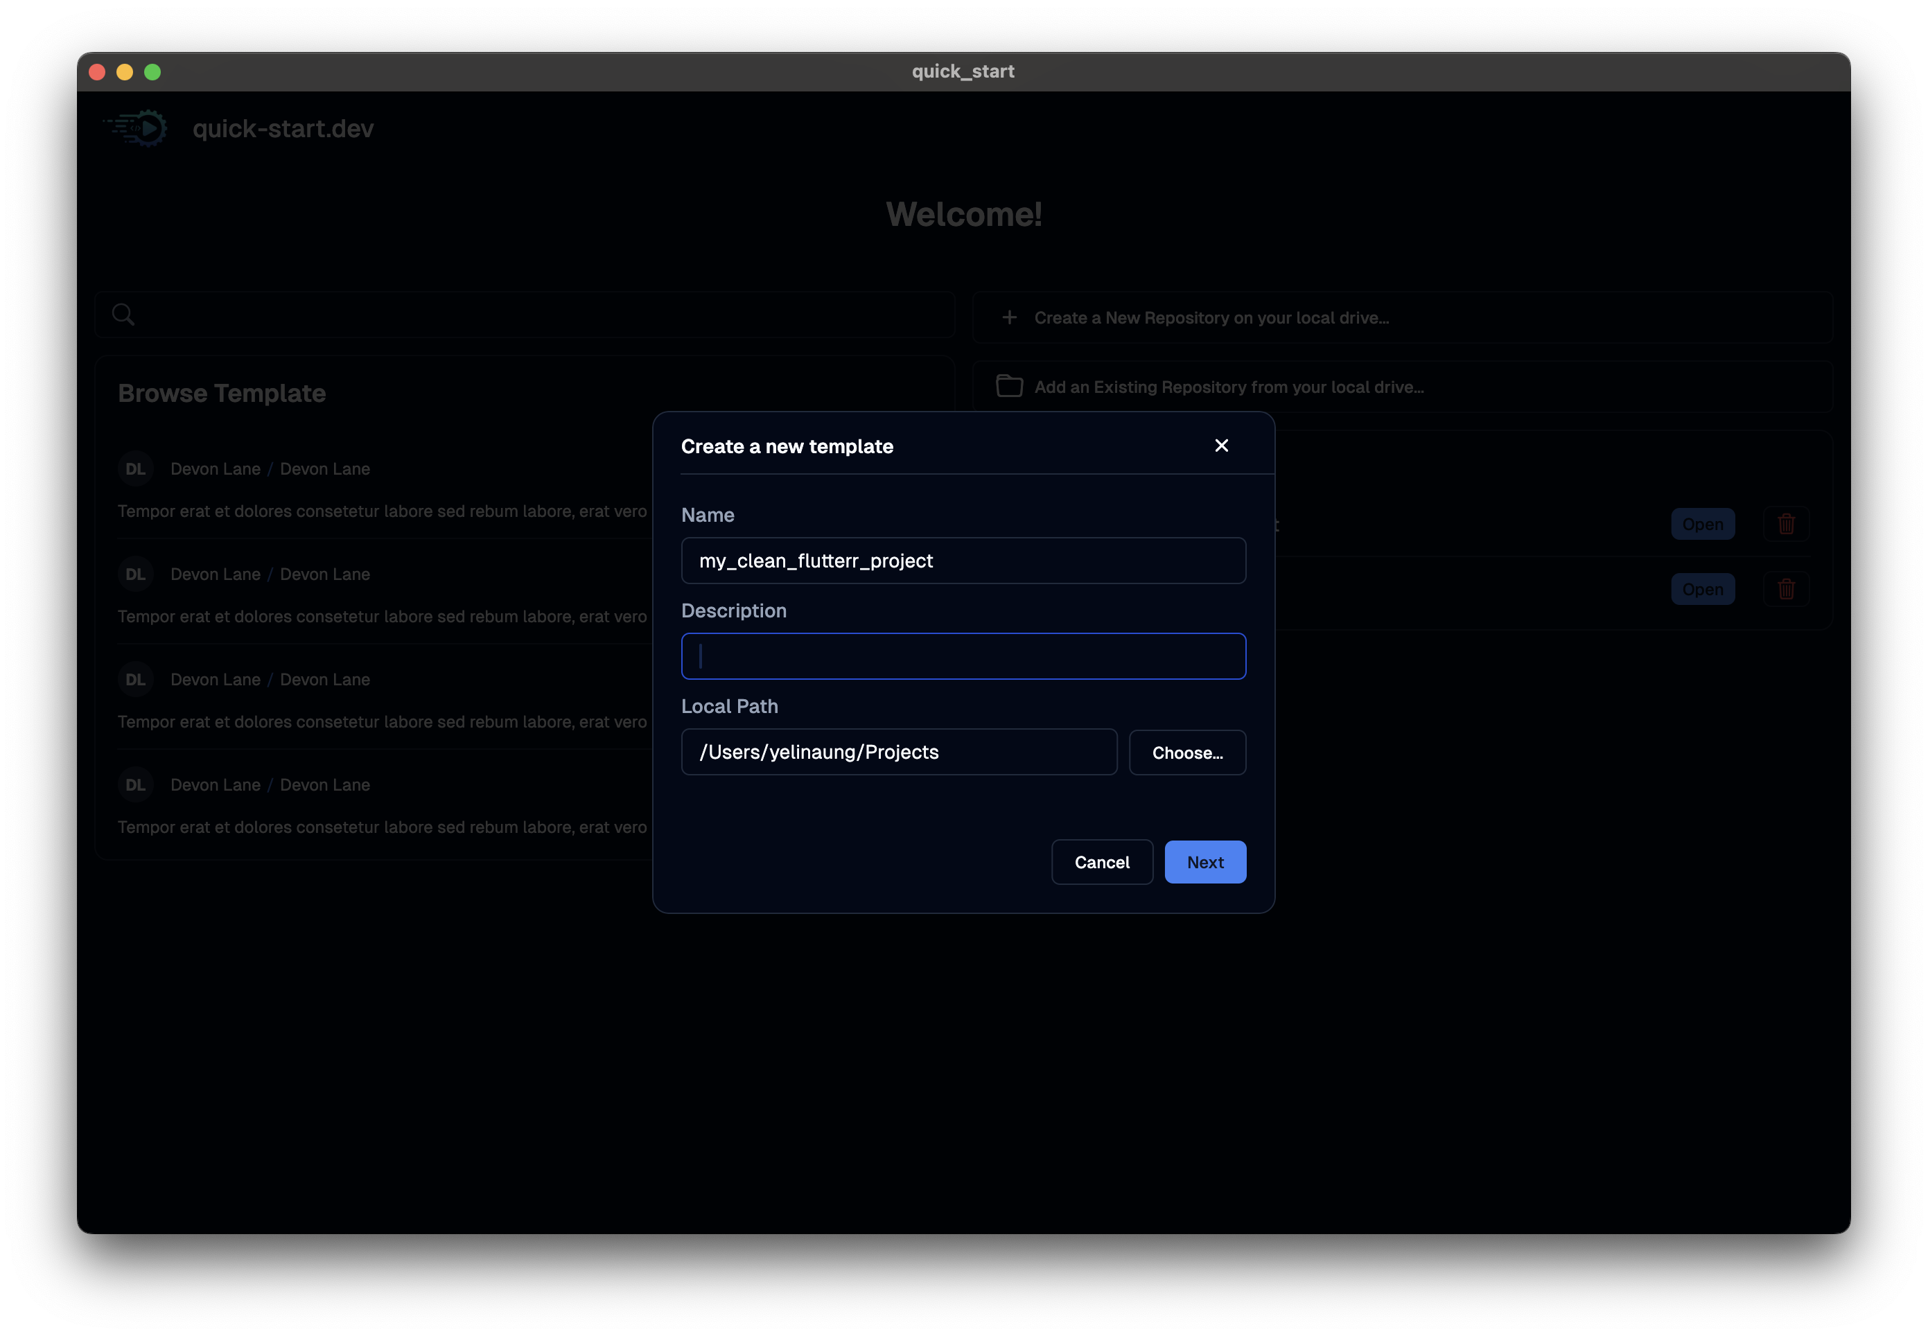Click the DL avatar of the first Devon Lane template
1928x1336 pixels.
click(x=136, y=468)
